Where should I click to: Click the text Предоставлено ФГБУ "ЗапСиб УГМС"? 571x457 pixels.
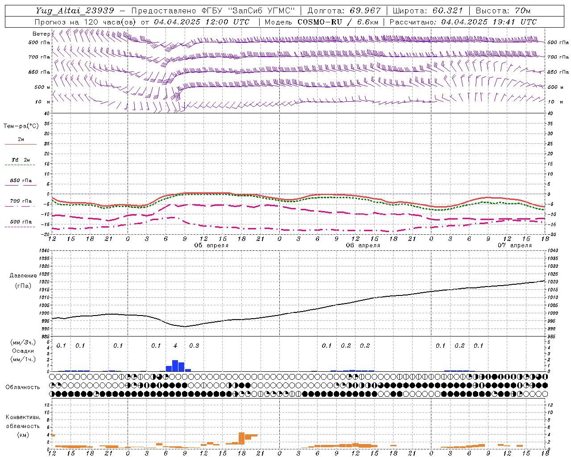(x=213, y=11)
